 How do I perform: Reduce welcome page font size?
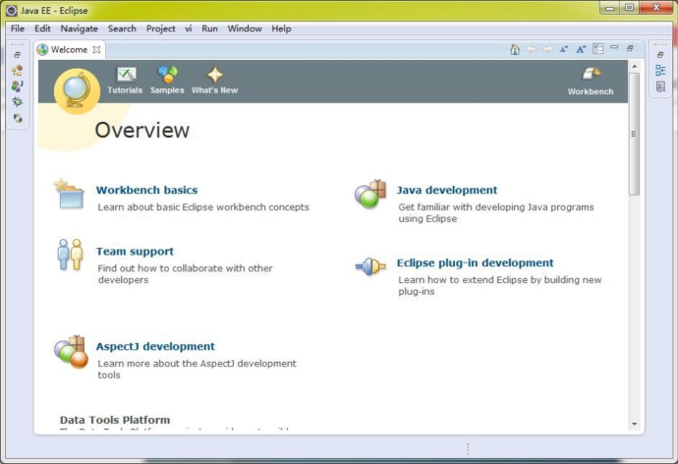[x=564, y=49]
